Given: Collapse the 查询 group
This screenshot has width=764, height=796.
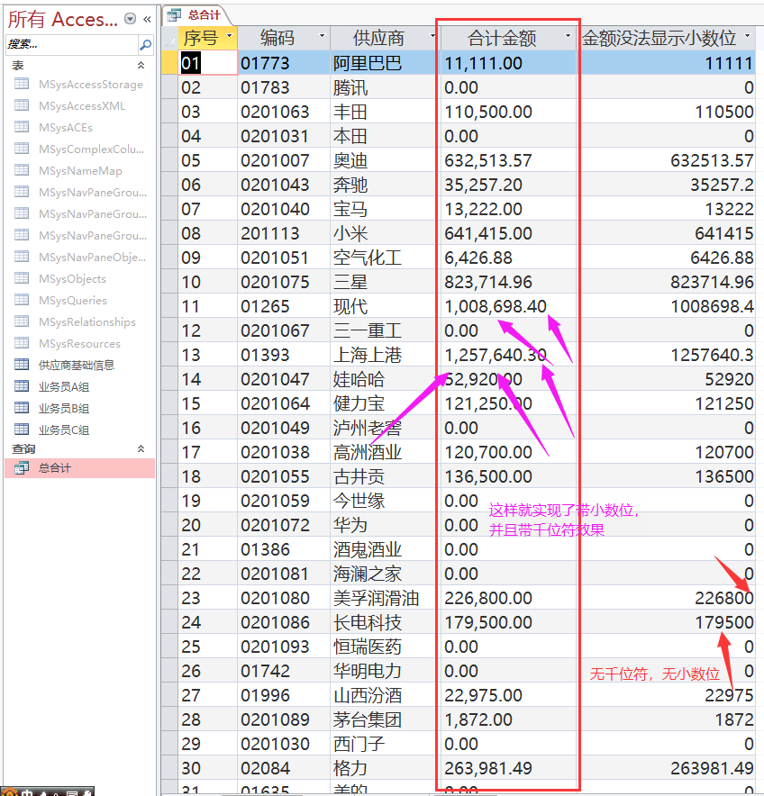Looking at the screenshot, I should [x=141, y=448].
